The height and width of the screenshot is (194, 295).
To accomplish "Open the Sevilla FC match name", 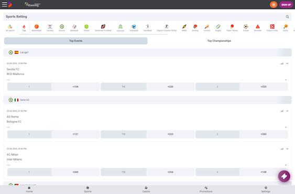I will [x=13, y=69].
